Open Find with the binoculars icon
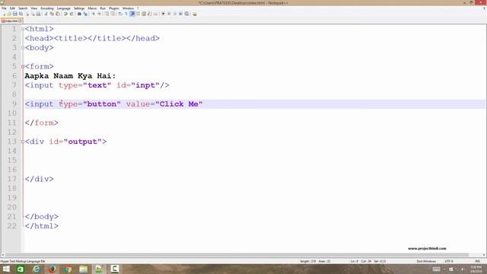The height and width of the screenshot is (274, 487). point(79,14)
